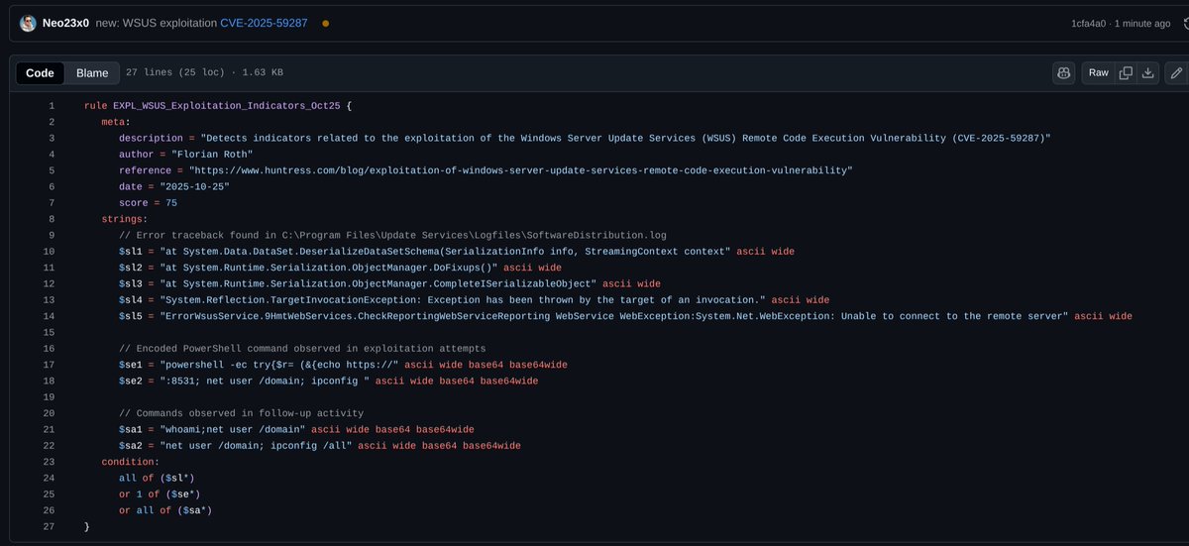Click the $sl3 CompleteISerializableObject line
The width and height of the screenshot is (1189, 546).
coord(389,283)
